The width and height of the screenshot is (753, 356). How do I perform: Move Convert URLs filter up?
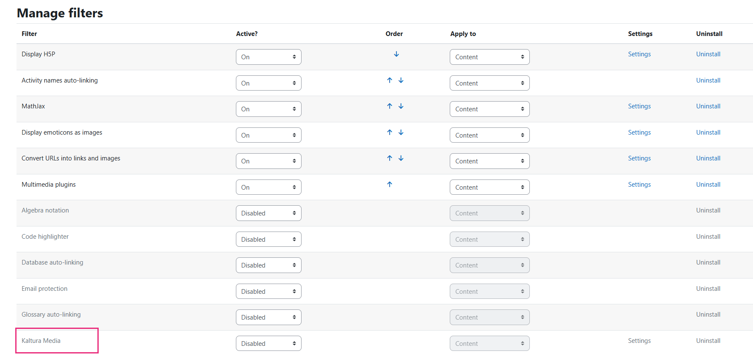[x=390, y=158]
